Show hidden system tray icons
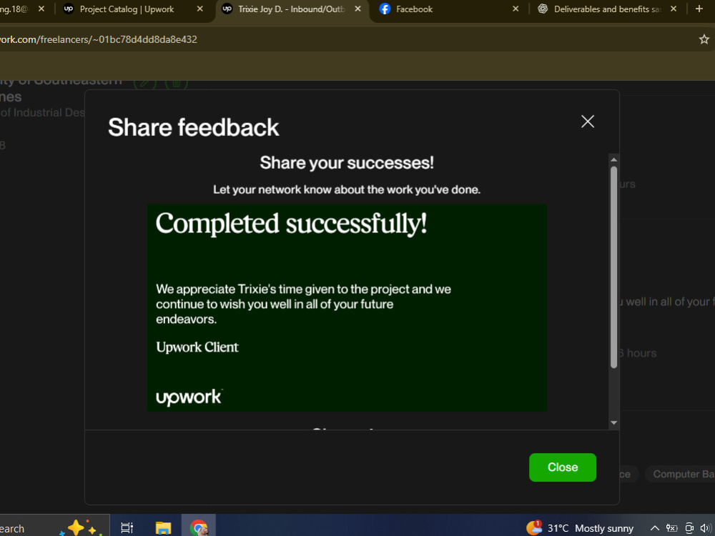Viewport: 715px width, 536px height. click(x=654, y=528)
